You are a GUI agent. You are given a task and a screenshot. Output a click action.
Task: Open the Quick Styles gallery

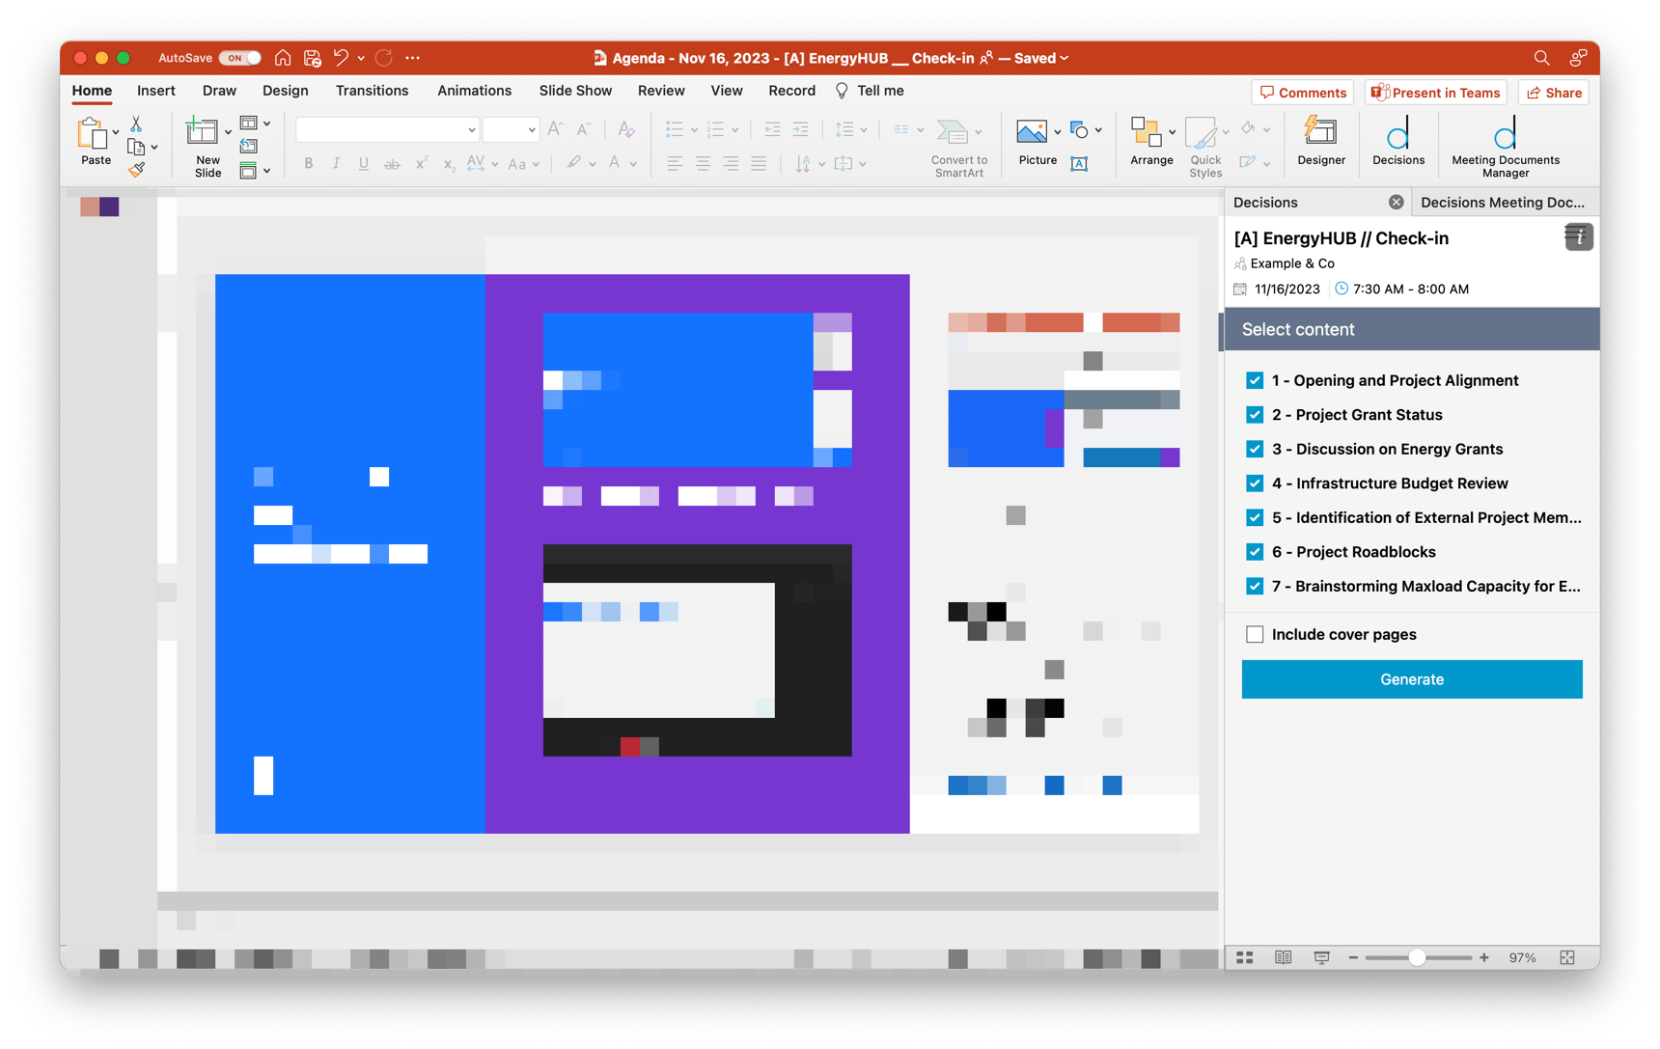point(1204,145)
